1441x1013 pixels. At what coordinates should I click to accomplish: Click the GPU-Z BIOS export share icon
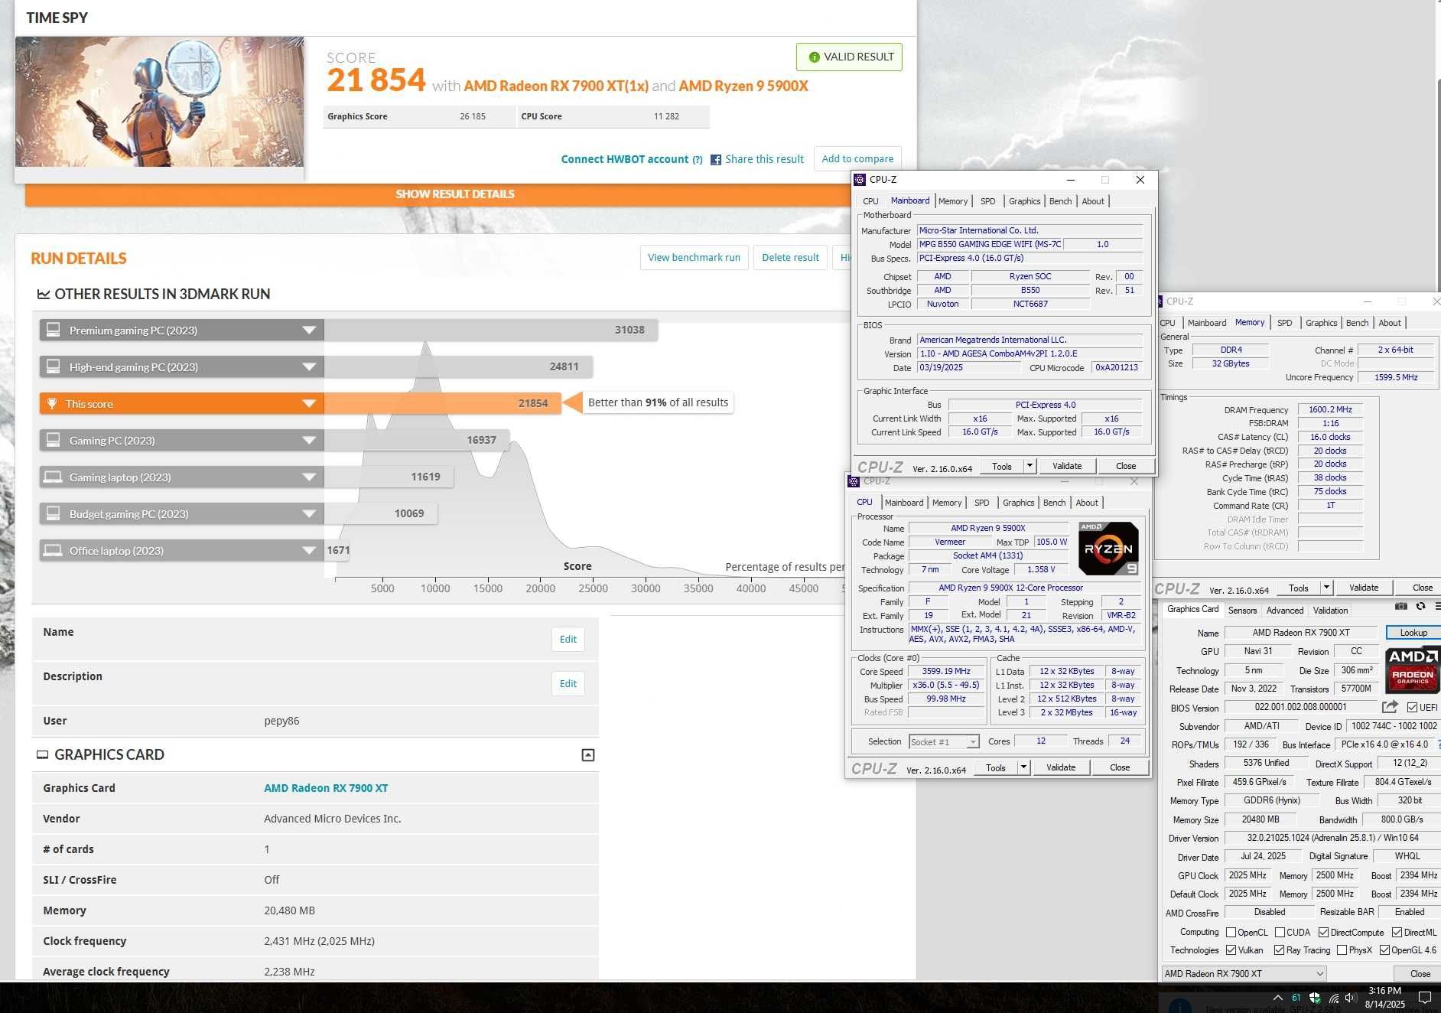click(x=1390, y=707)
